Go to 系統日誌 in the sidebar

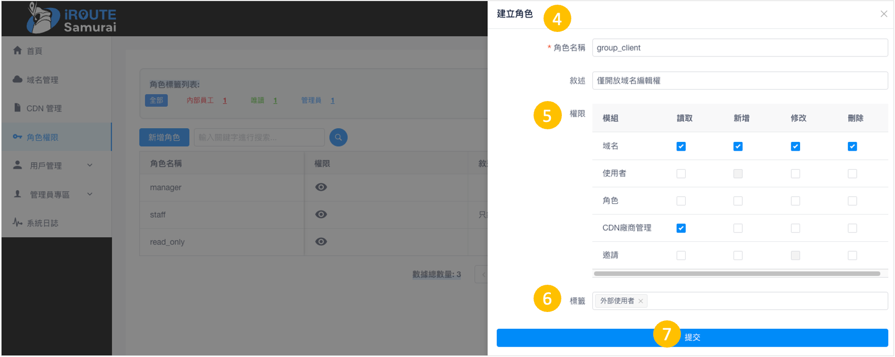click(42, 223)
